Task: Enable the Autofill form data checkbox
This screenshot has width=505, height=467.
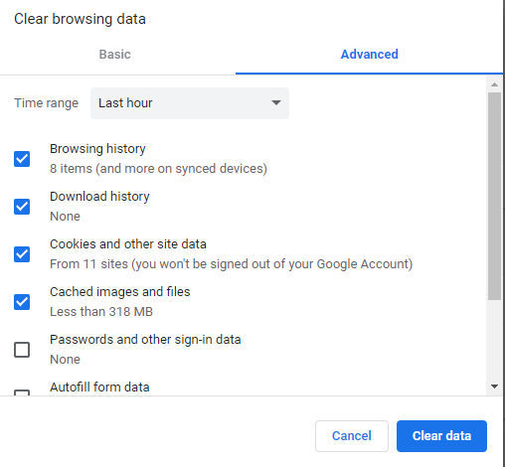Action: [22, 392]
